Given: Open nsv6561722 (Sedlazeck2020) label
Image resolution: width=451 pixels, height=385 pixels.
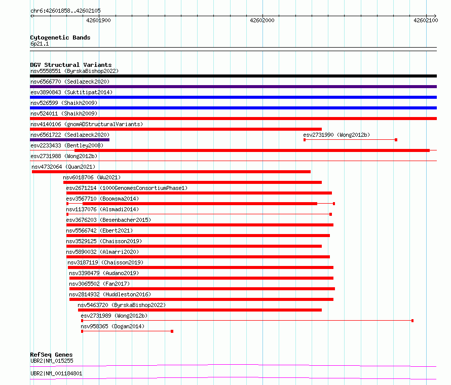Looking at the screenshot, I should coord(70,135).
